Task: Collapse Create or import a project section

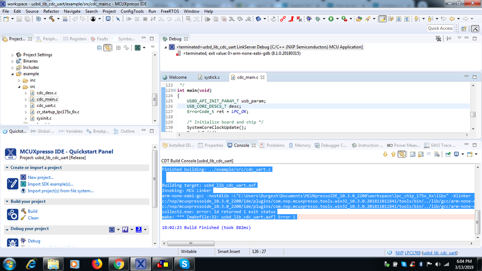Action: click(x=7, y=167)
